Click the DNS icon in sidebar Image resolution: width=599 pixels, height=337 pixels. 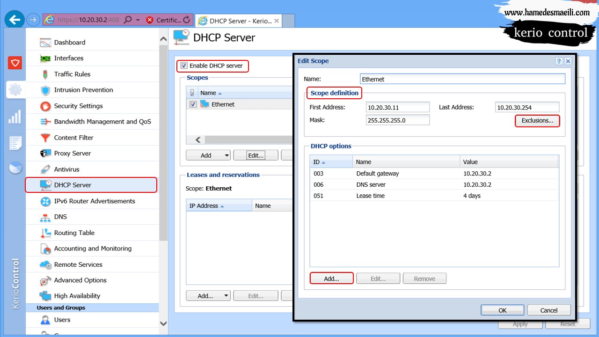point(45,217)
